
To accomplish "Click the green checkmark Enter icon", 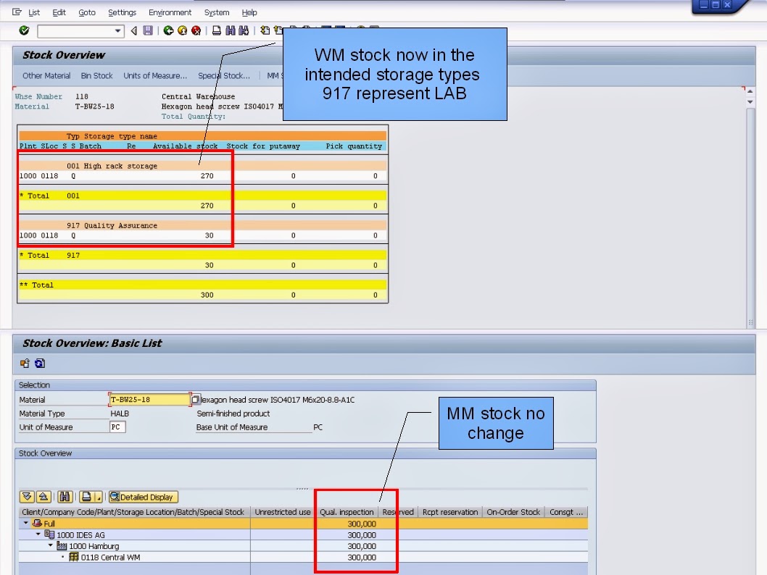I will point(24,30).
